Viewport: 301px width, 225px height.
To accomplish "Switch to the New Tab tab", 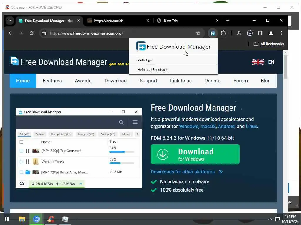I will point(187,21).
